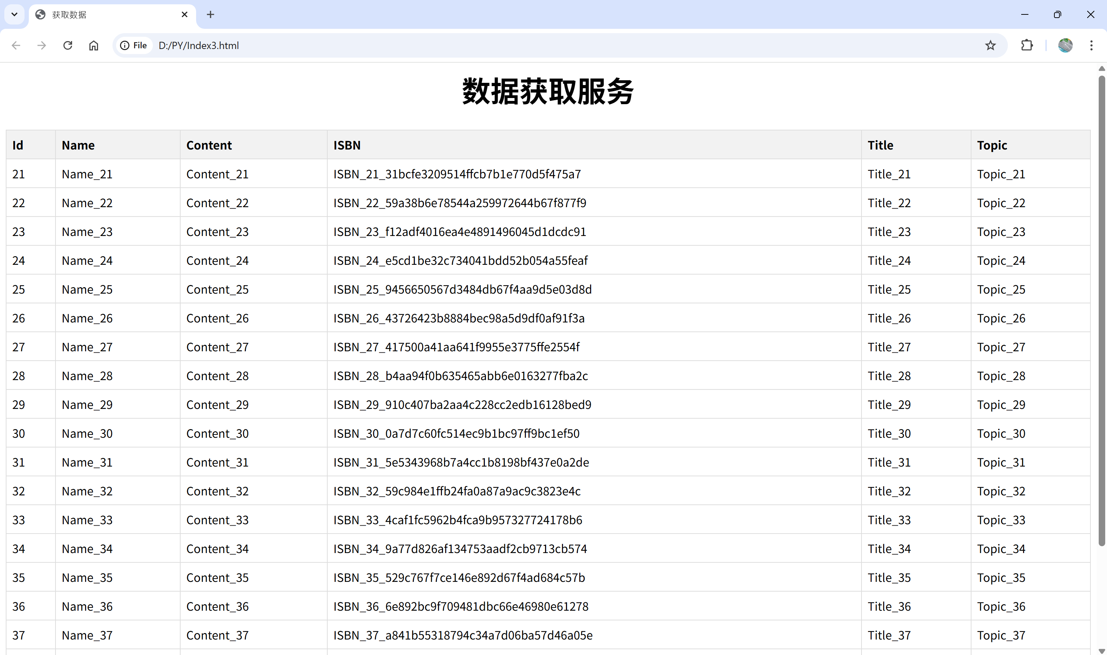Click the Name_25 table cell
Viewport: 1107px width, 655px height.
coord(87,290)
